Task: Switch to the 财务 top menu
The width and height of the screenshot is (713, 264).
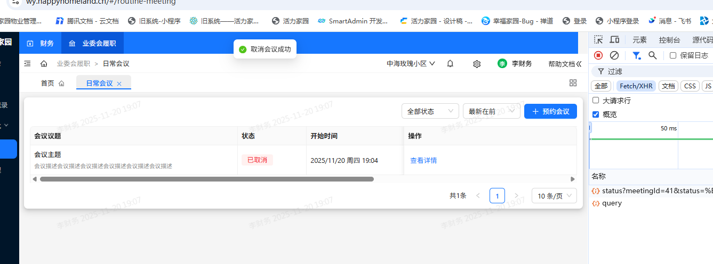Action: point(41,43)
